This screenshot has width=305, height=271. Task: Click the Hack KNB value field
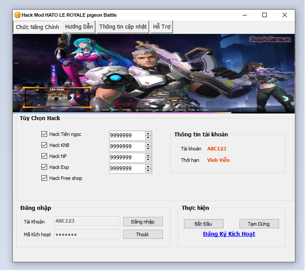(127, 146)
